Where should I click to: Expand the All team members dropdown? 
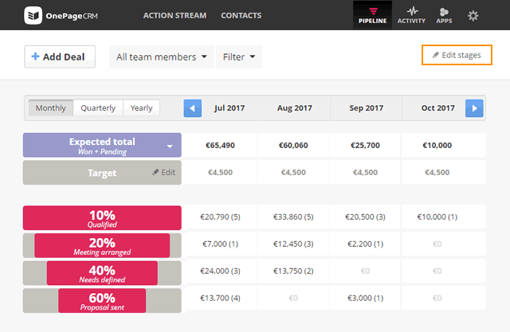click(162, 57)
